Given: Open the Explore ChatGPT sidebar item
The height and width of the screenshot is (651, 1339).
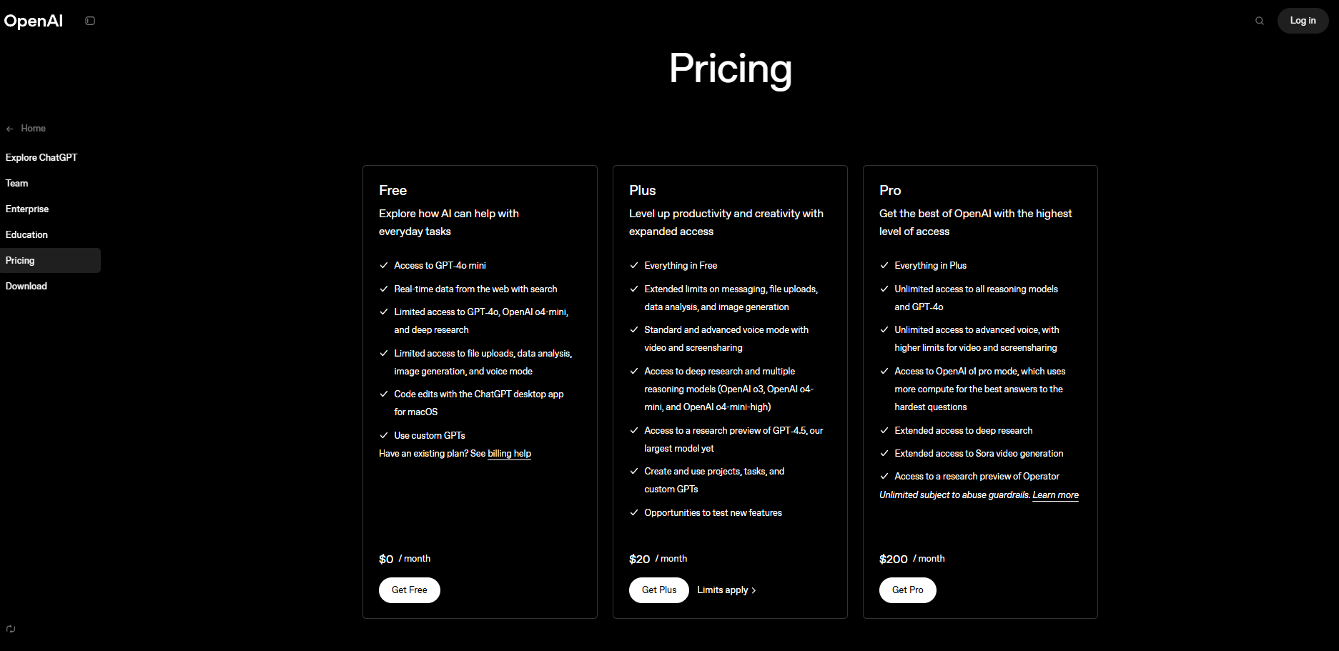Looking at the screenshot, I should coord(41,157).
